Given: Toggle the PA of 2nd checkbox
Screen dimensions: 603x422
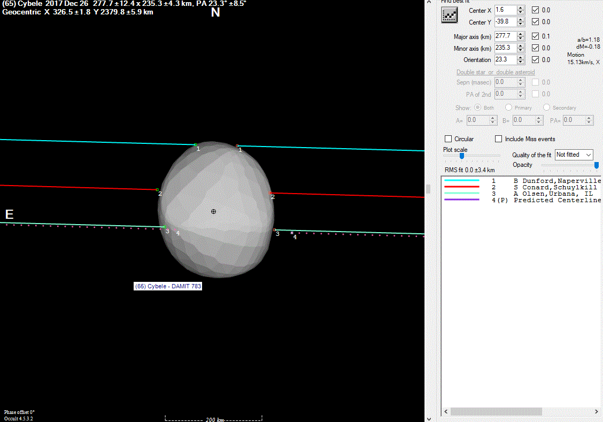Looking at the screenshot, I should tap(535, 94).
